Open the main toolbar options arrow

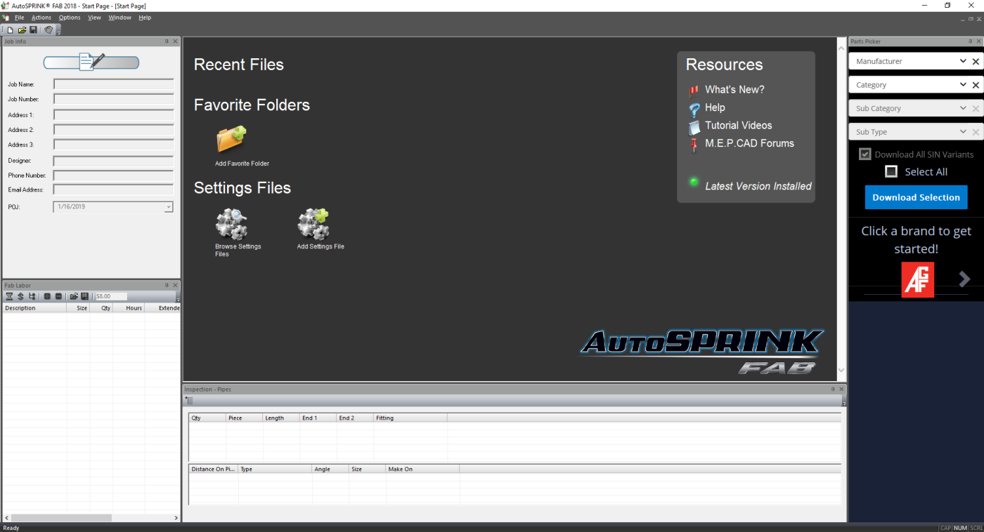(58, 32)
